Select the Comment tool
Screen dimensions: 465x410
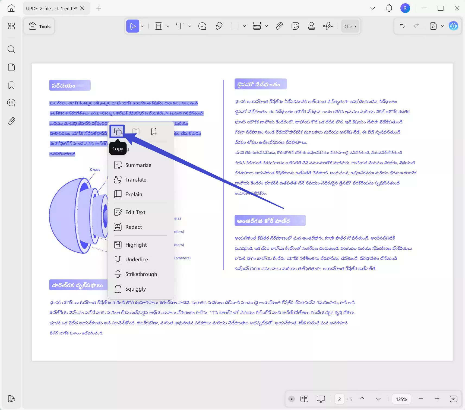[202, 26]
